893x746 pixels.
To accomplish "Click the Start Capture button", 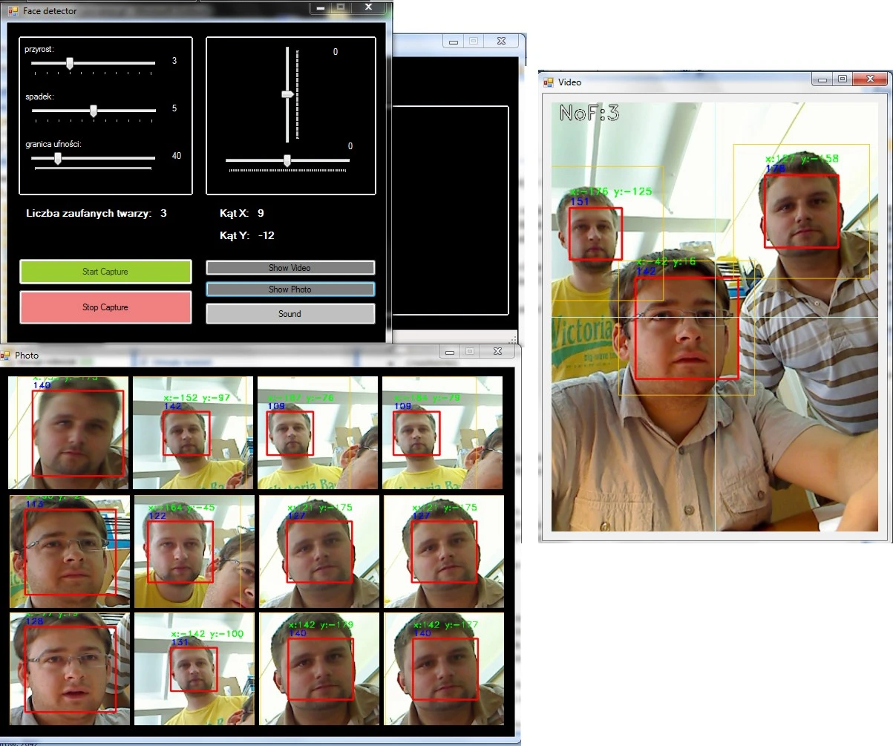I will point(105,272).
